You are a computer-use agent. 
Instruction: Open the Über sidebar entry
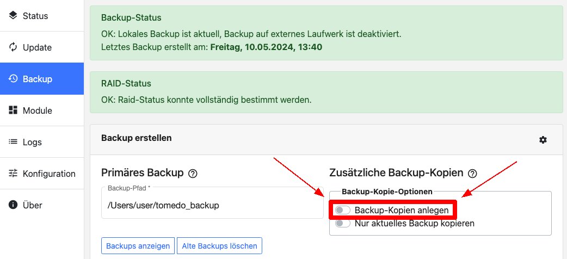click(x=42, y=205)
